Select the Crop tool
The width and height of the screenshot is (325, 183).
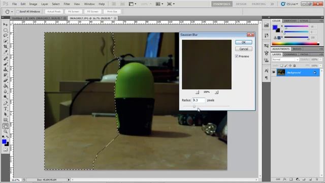click(x=6, y=46)
